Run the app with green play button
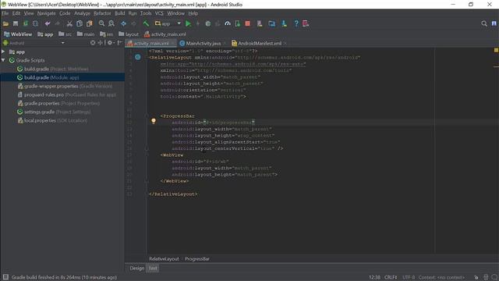 188,23
